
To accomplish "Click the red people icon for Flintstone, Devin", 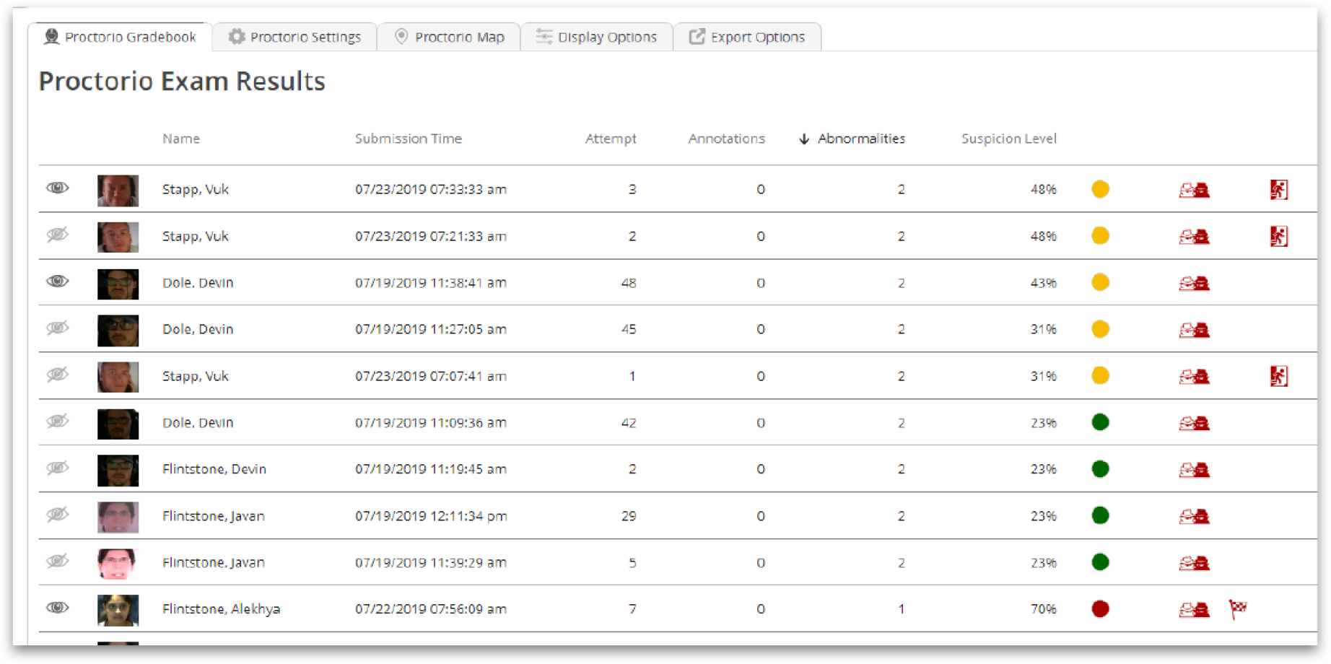I will [1195, 470].
